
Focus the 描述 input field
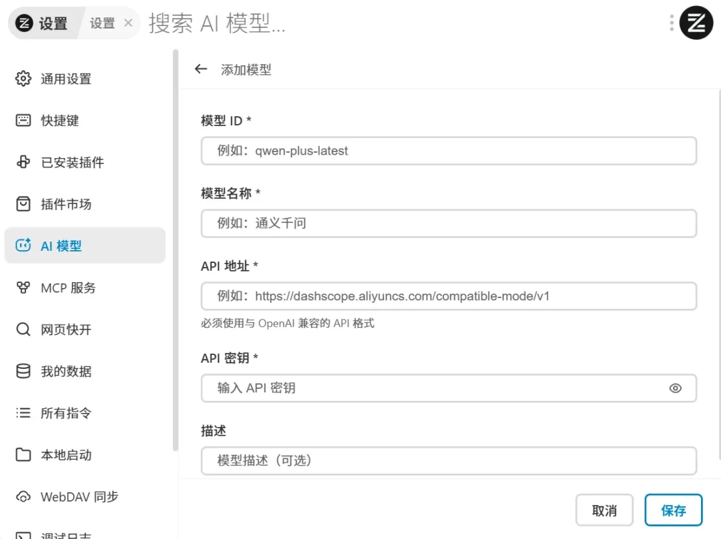[x=449, y=460]
